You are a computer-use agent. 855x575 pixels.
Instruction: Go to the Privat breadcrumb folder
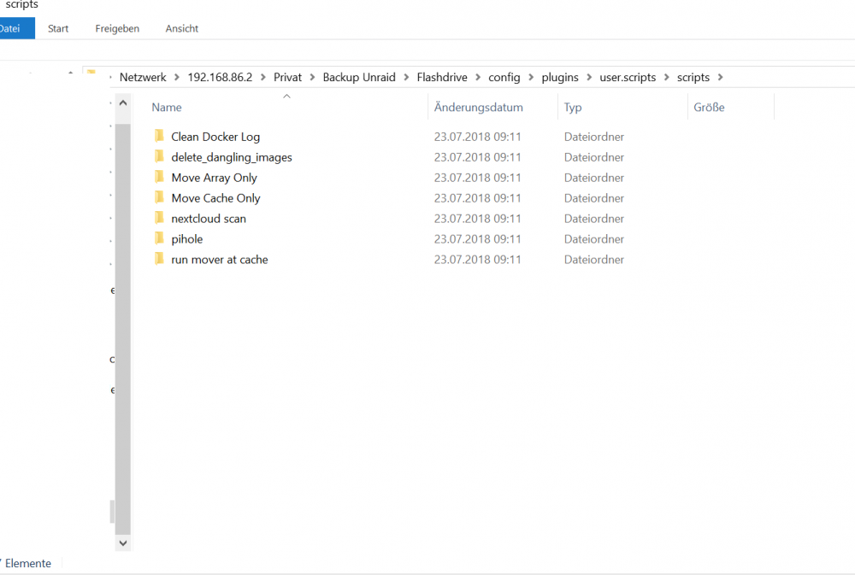pyautogui.click(x=287, y=78)
